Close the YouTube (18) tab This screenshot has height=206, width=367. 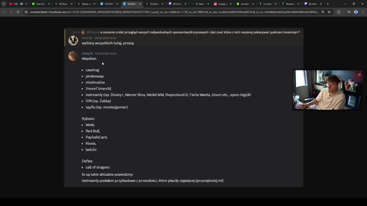click(x=26, y=4)
